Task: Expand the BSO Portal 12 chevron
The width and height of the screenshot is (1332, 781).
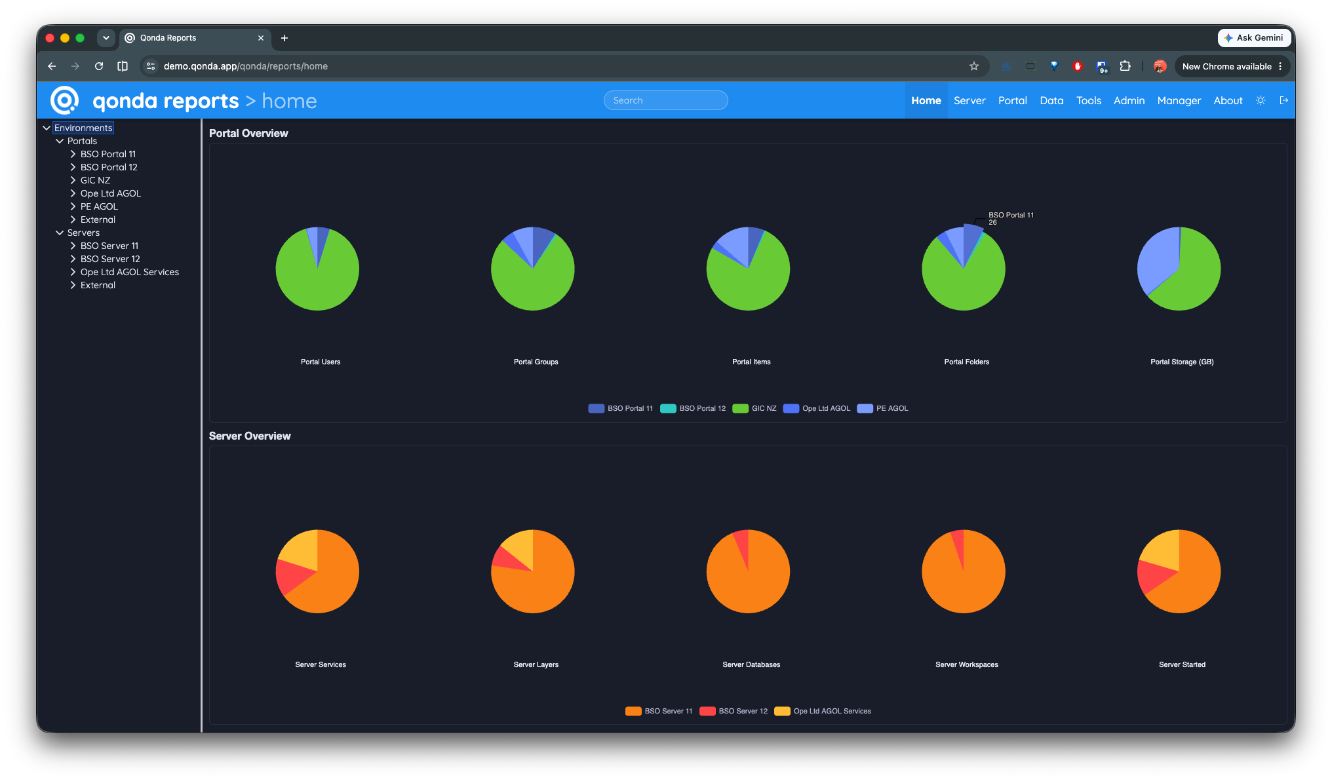Action: click(x=73, y=167)
